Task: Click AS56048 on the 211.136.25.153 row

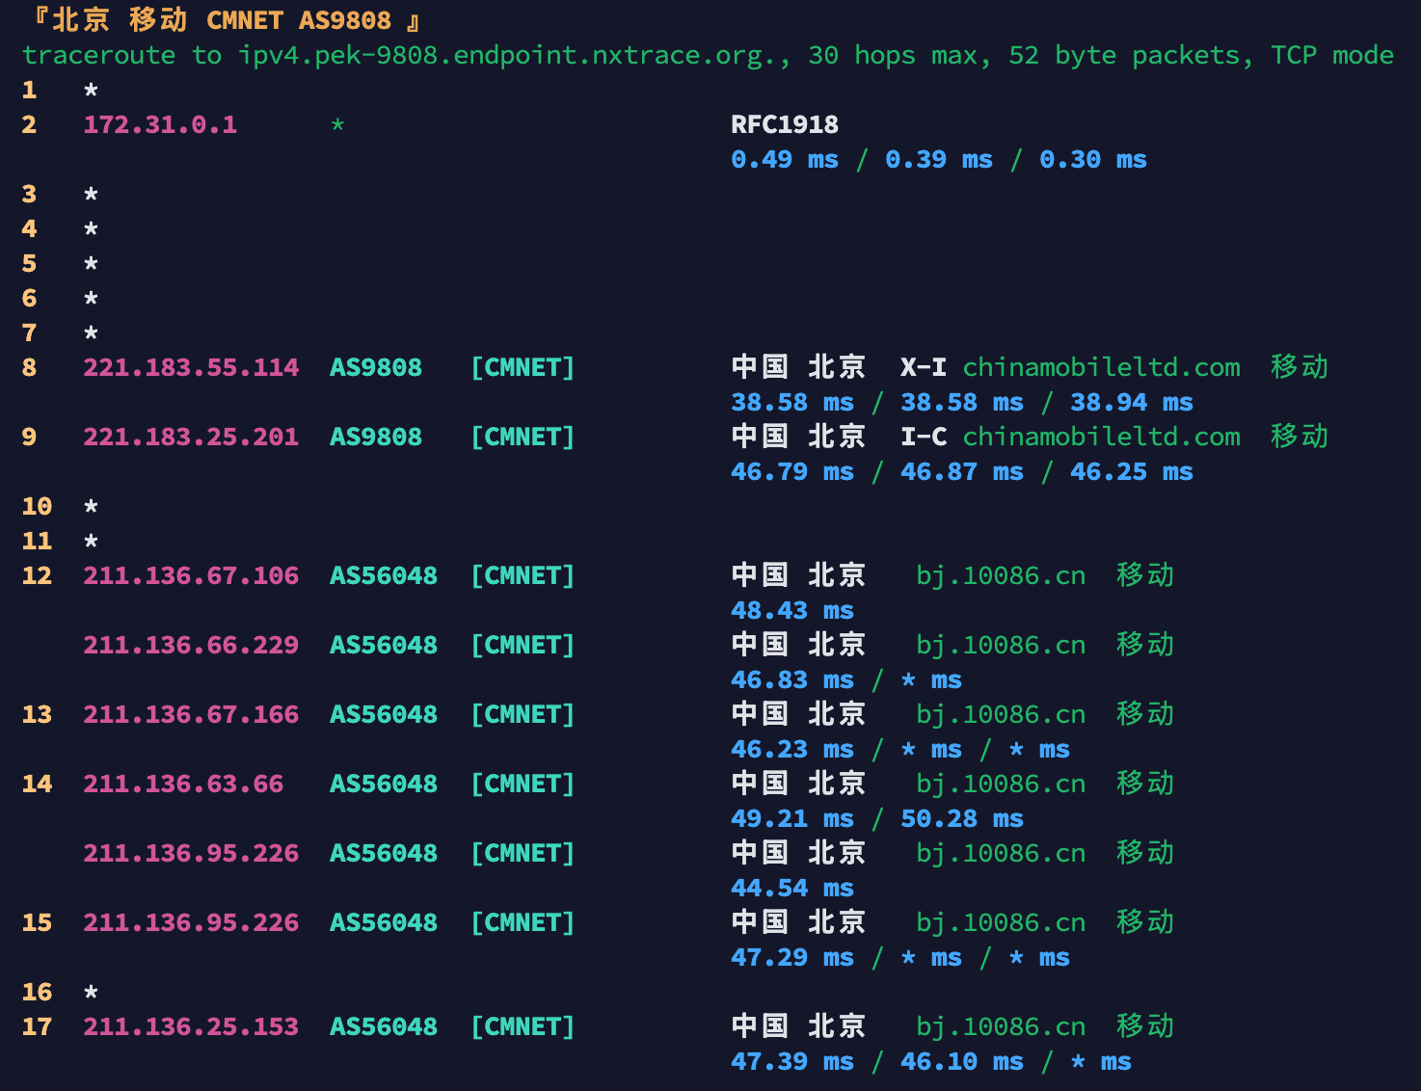Action: (384, 1027)
